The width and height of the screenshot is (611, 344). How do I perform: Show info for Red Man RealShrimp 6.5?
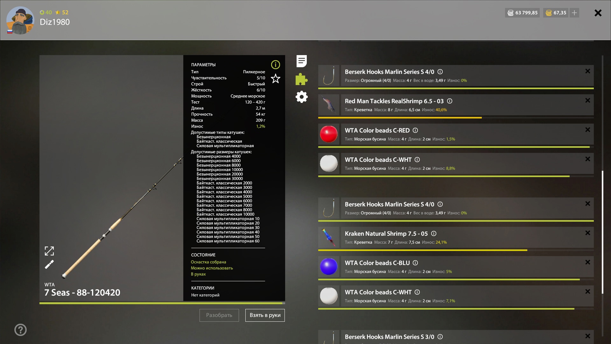[450, 101]
